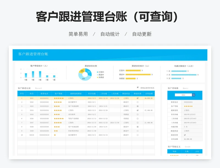The image size is (220, 168).
Task: Click the 姓名 column header
Action: 32,93
